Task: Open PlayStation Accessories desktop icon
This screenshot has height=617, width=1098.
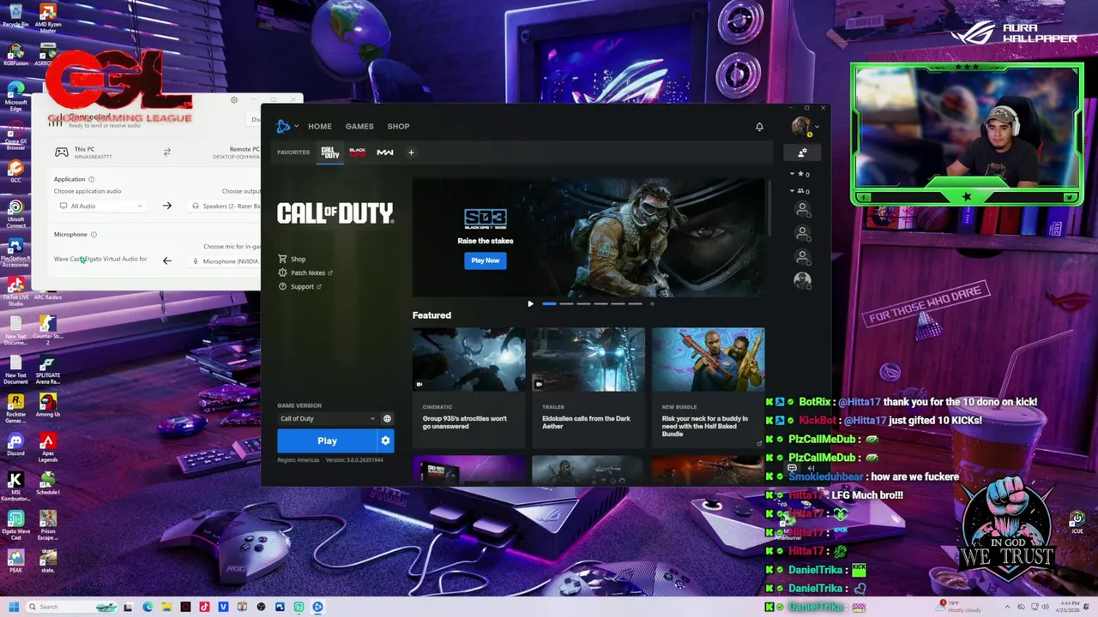Action: tap(15, 253)
